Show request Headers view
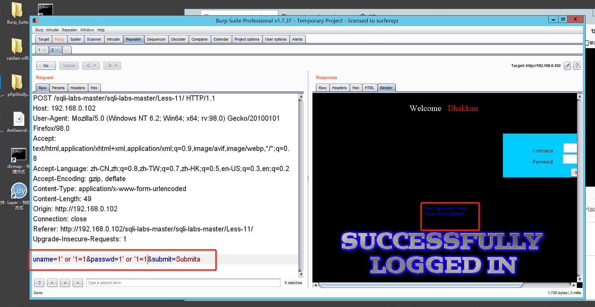 click(x=78, y=88)
